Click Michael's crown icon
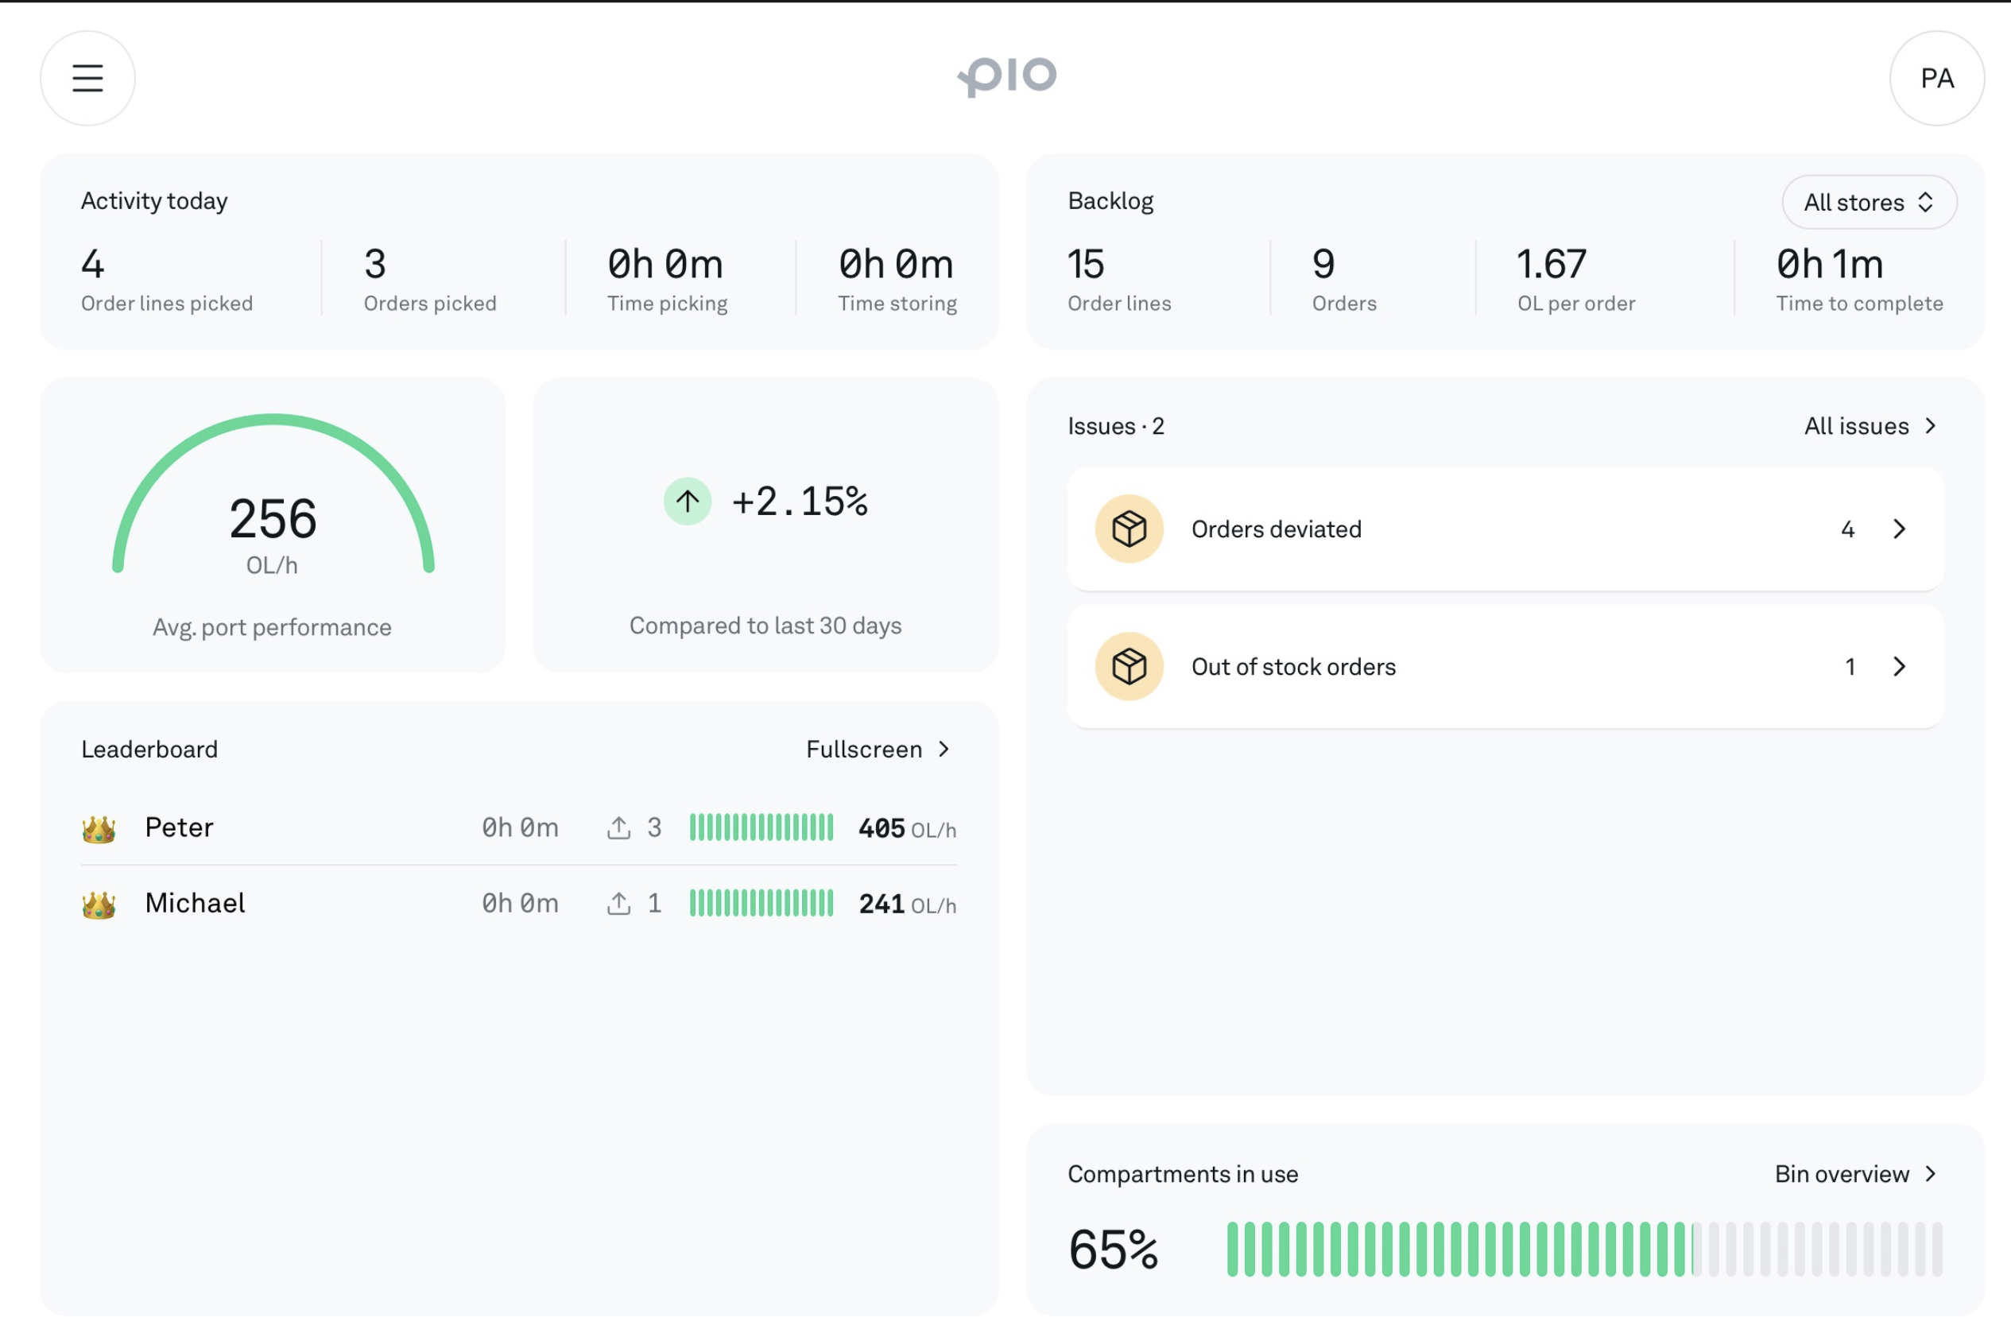The width and height of the screenshot is (2011, 1329). coord(99,905)
